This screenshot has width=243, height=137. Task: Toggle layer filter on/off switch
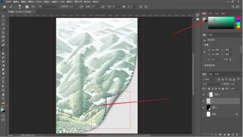coord(238,79)
